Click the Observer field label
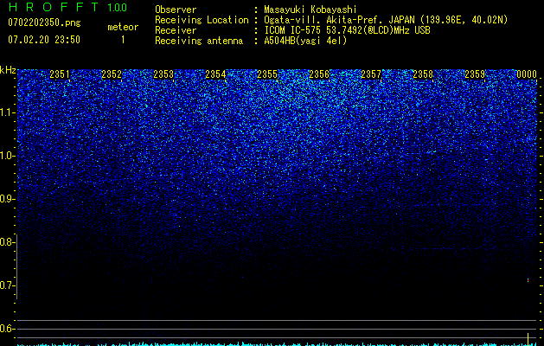The height and width of the screenshot is (346, 544). point(176,10)
